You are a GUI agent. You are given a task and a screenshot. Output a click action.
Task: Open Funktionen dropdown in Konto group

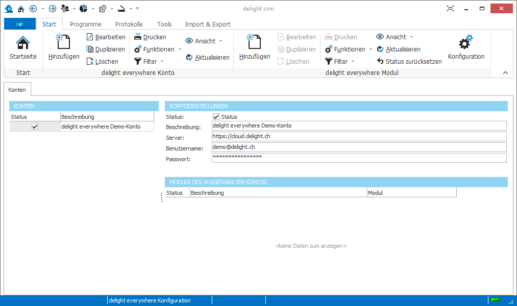[158, 49]
